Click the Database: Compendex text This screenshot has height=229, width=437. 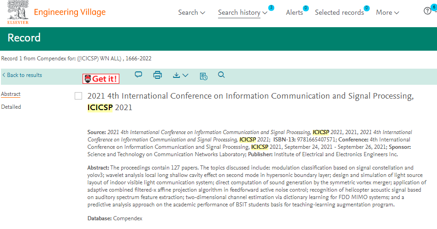point(115,218)
